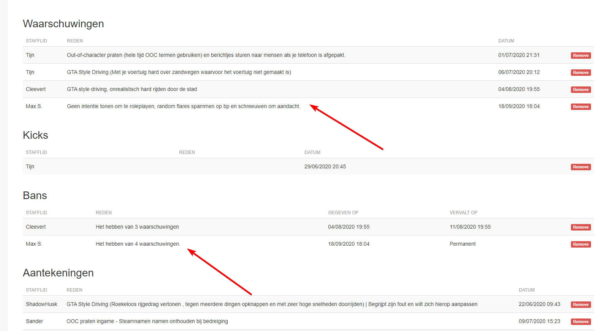Screen dimensions: 607x331
Task: Remove Cleevert's ban expiring 11/08/2020
Action: [580, 227]
